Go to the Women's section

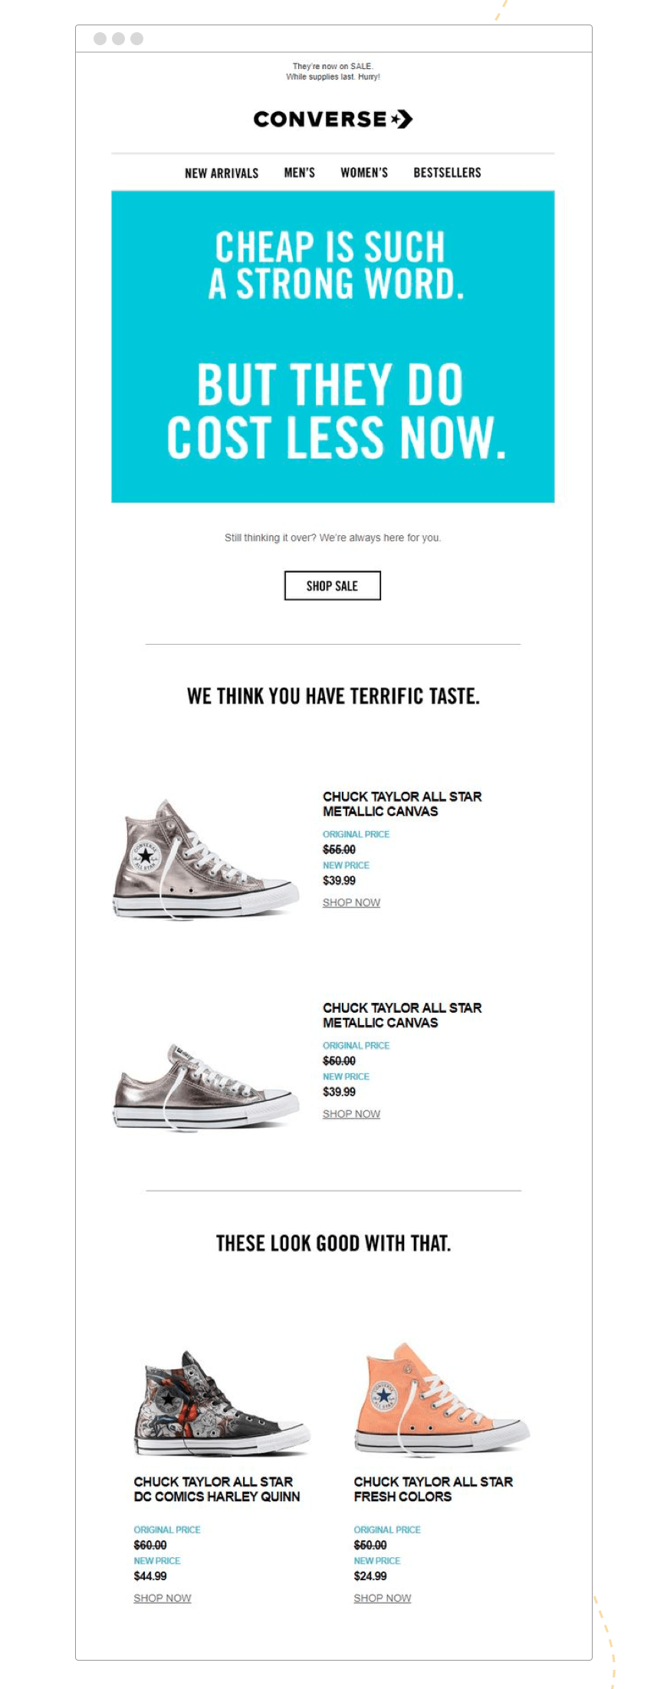[364, 173]
